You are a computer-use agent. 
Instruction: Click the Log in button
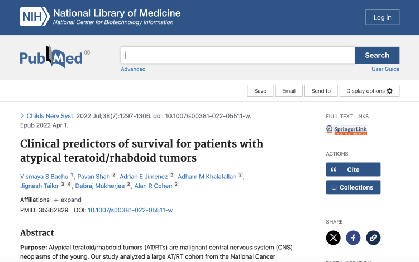click(382, 17)
